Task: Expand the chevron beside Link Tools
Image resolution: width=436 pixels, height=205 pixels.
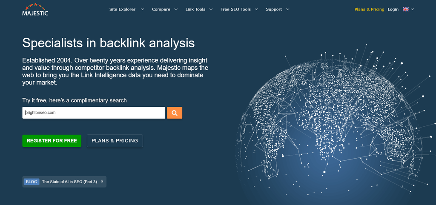Action: click(x=211, y=9)
